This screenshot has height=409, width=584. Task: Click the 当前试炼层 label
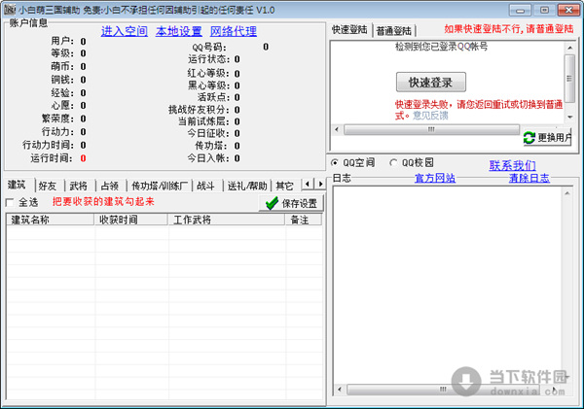(203, 121)
